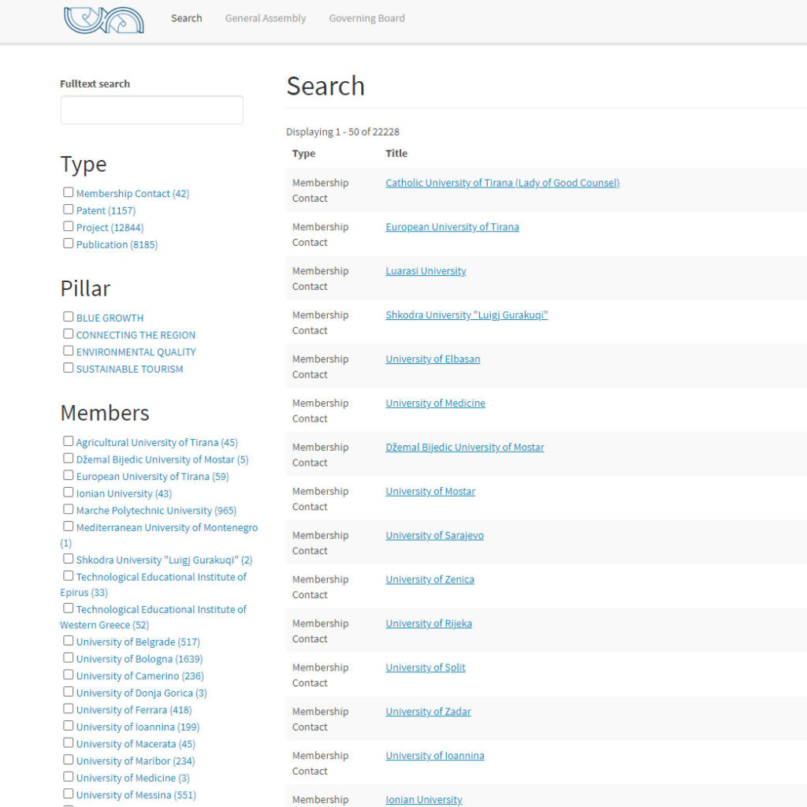
Task: Check University of Belgrade member checkbox
Action: 68,640
